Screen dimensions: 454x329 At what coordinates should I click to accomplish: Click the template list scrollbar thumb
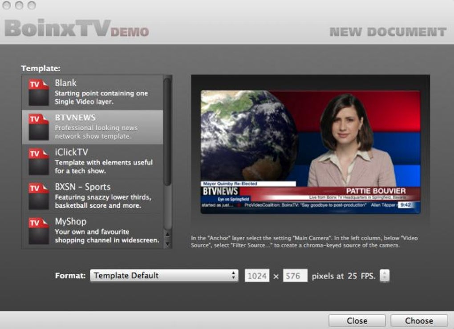[x=167, y=132]
